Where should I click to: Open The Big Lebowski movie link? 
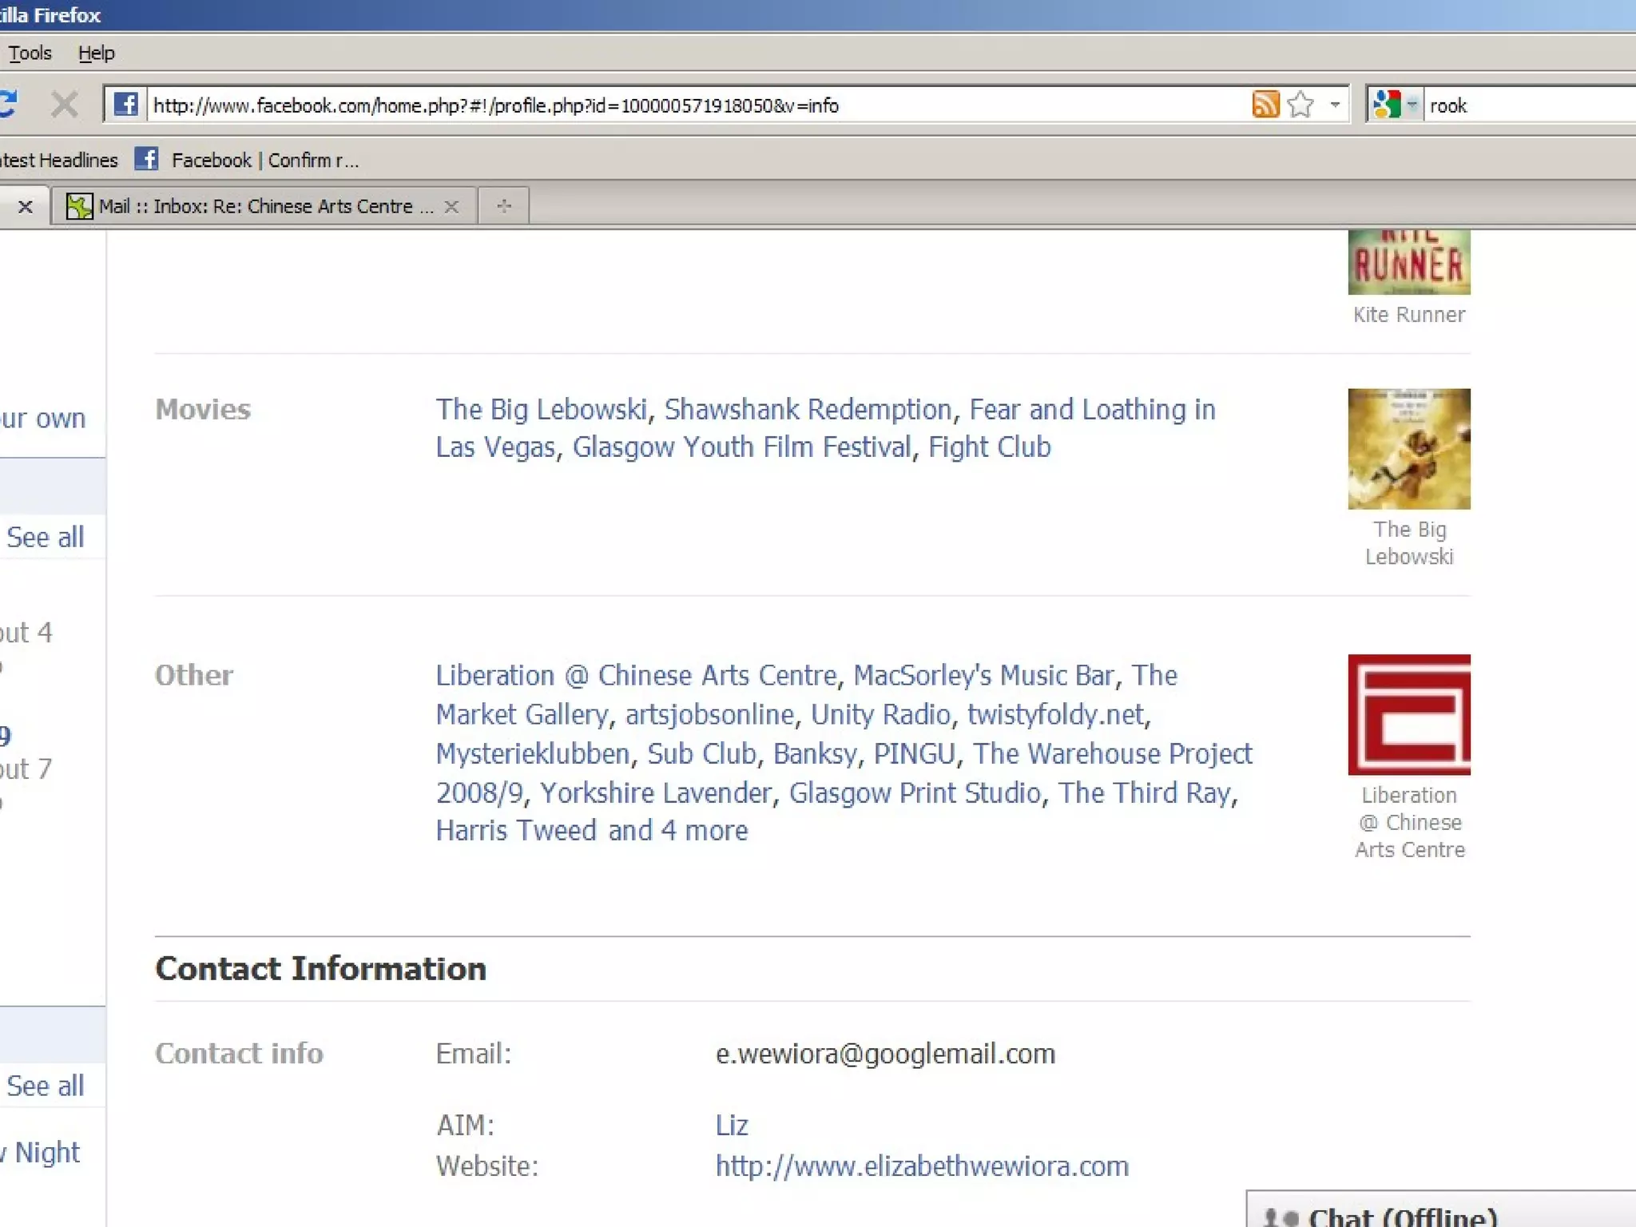(x=541, y=410)
